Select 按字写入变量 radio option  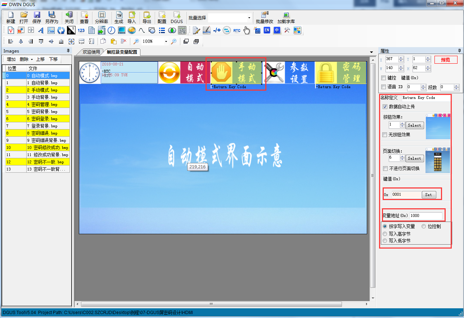[385, 226]
